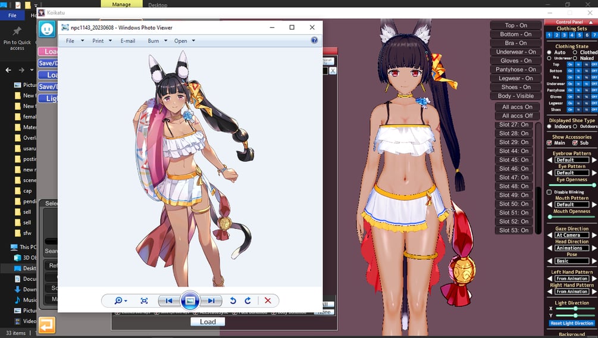Click the face icon in Koikatu maker
Viewport: 598px width, 338px height.
[x=47, y=29]
